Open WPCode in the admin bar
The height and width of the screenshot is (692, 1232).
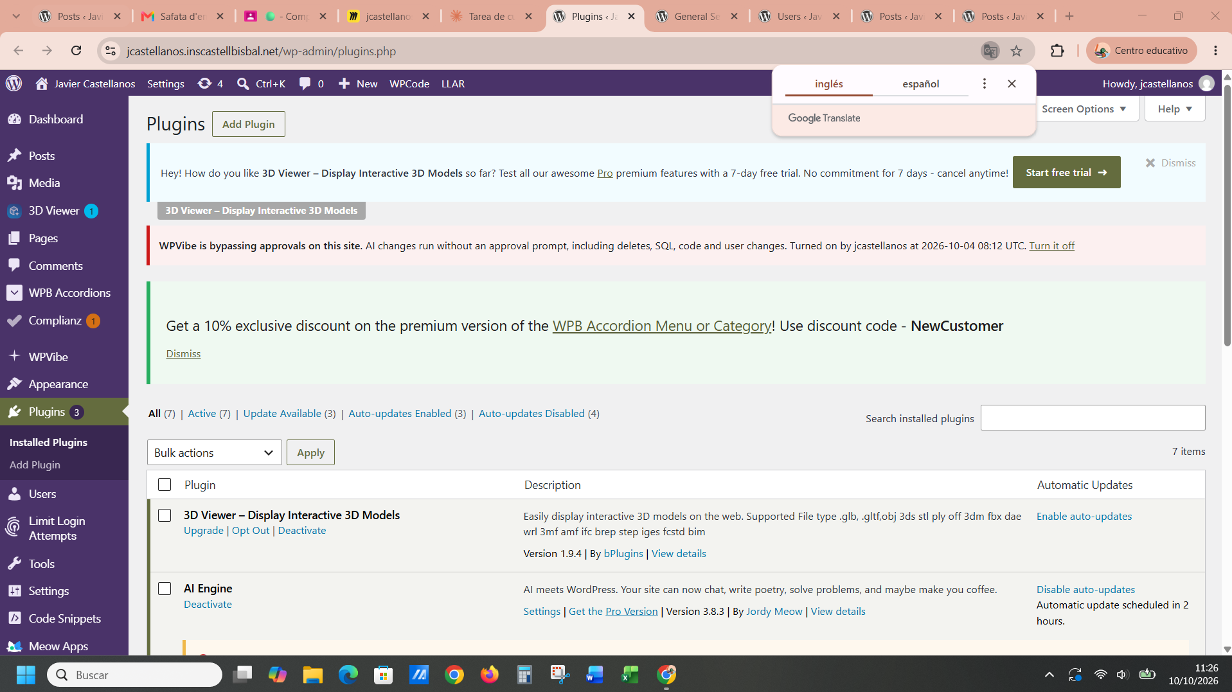409,84
